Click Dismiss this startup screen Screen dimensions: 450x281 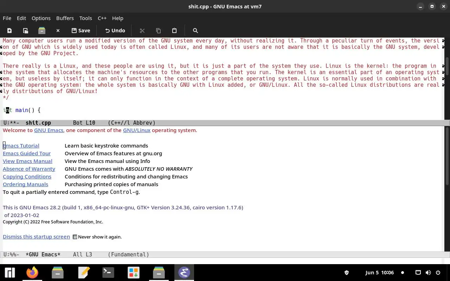(36, 236)
